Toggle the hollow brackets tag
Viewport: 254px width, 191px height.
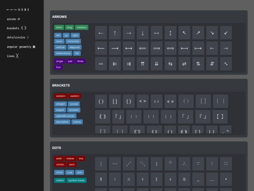(77, 122)
